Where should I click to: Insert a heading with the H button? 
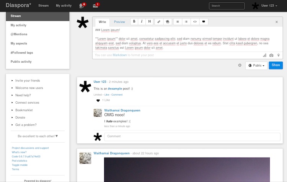coord(149,21)
